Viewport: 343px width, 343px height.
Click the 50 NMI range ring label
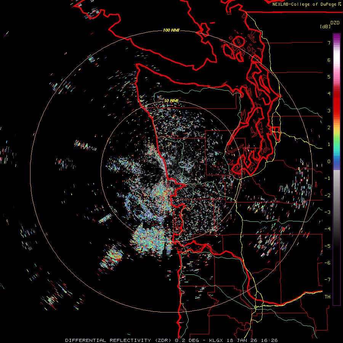(171, 101)
